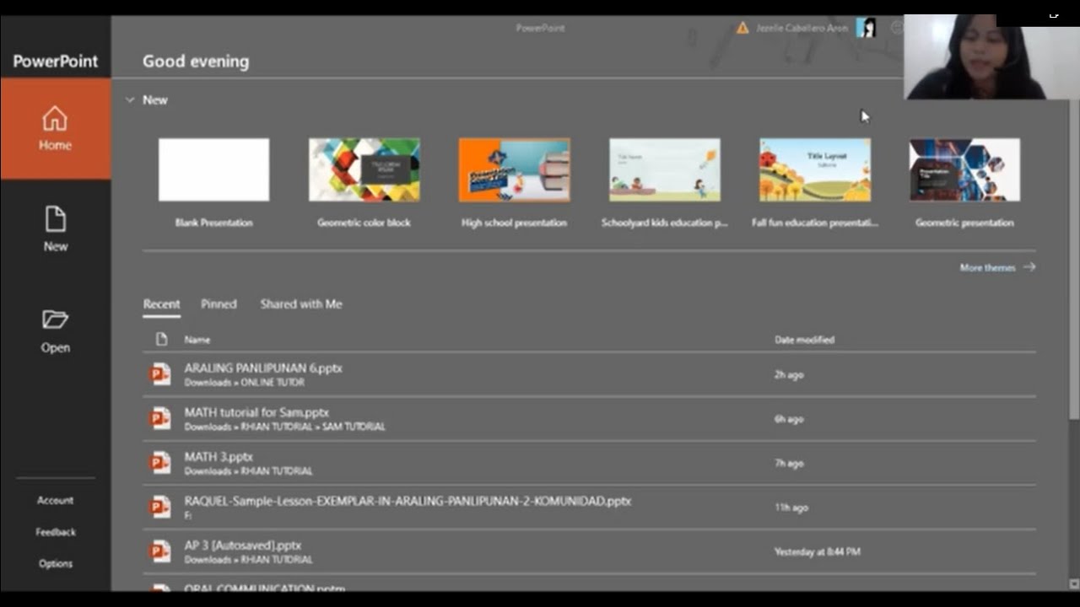Click the Name column header
Viewport: 1080px width, 607px height.
click(x=197, y=340)
